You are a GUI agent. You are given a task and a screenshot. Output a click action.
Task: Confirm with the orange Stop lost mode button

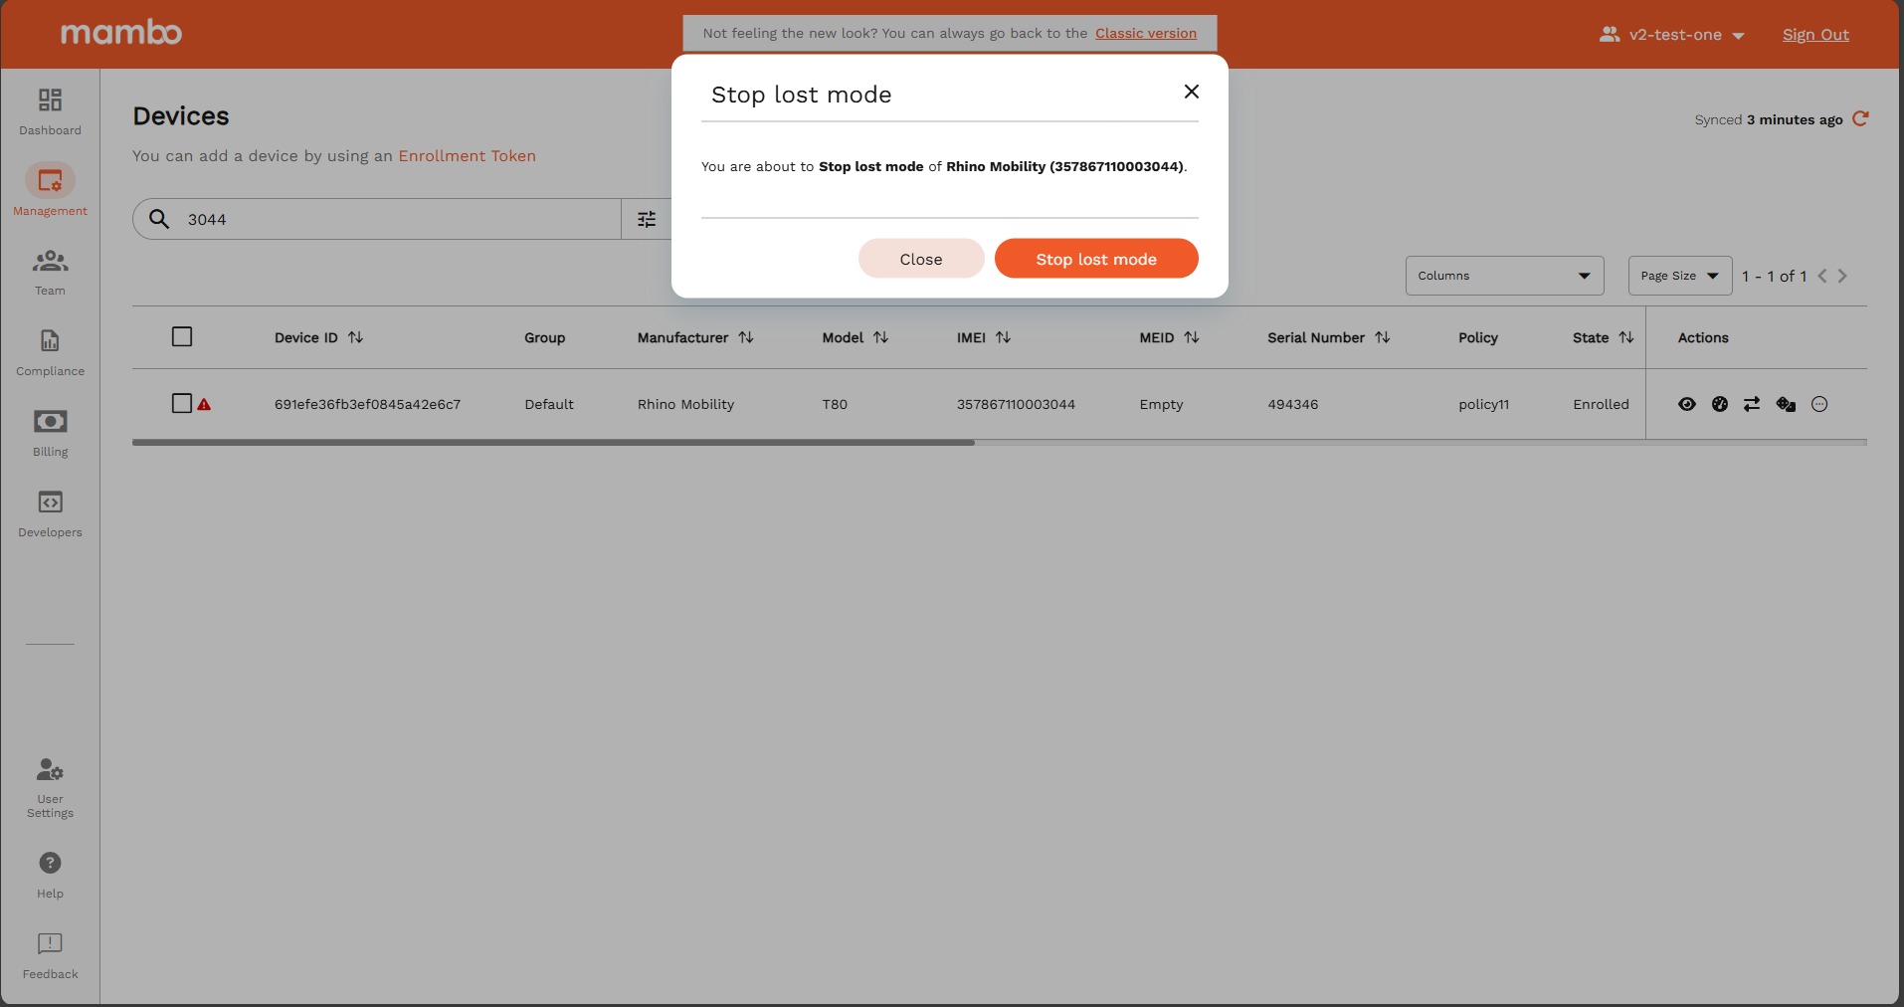click(1095, 259)
